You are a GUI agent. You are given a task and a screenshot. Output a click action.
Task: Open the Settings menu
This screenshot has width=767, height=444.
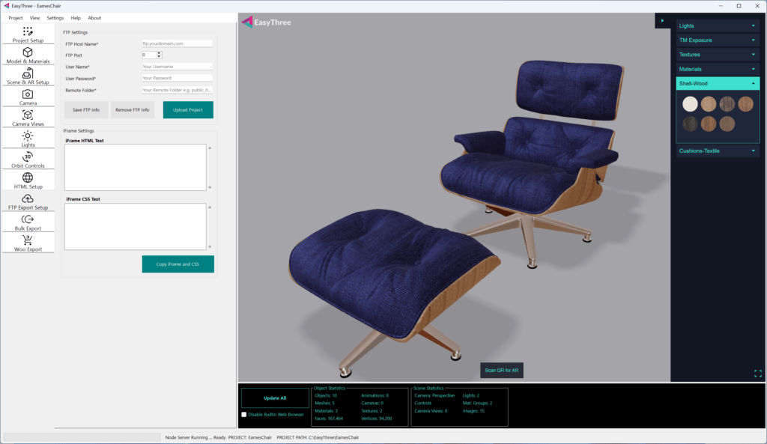(x=55, y=17)
